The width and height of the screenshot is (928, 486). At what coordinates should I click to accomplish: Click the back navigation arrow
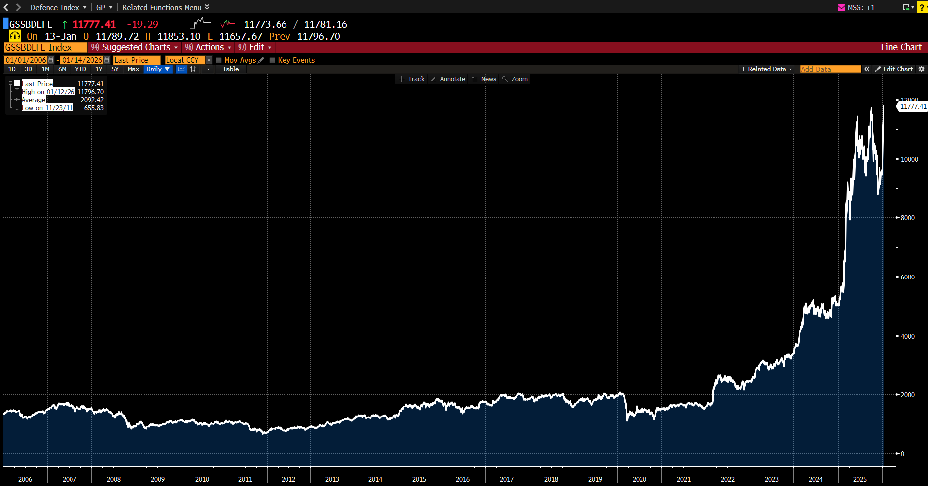[x=6, y=7]
